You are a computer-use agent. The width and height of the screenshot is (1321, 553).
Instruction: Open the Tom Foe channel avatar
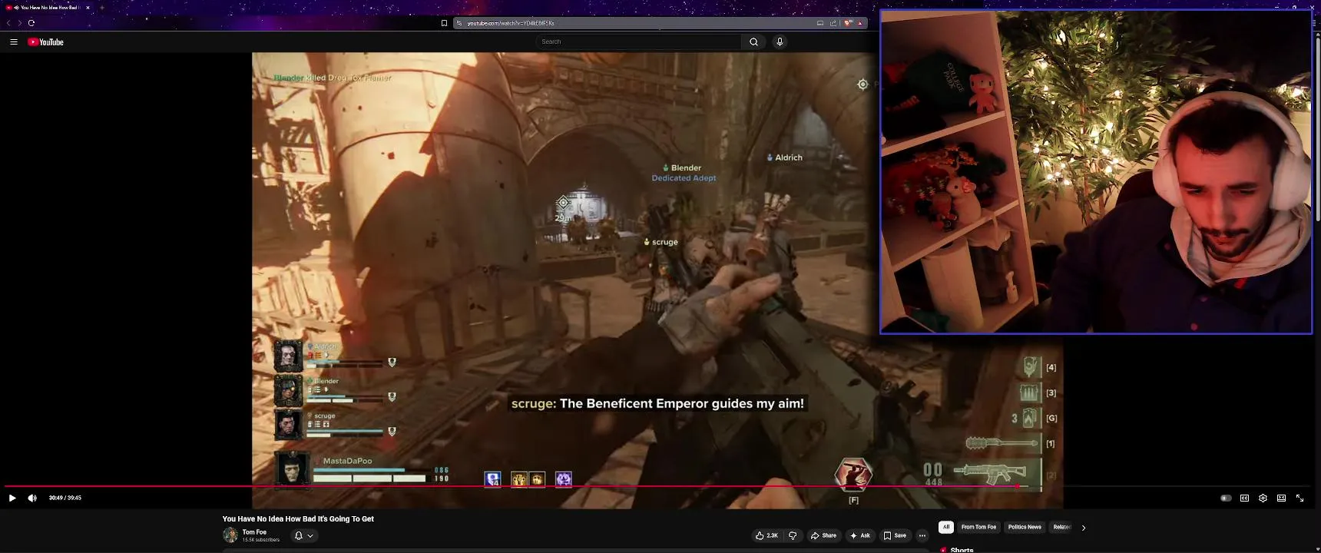point(230,535)
